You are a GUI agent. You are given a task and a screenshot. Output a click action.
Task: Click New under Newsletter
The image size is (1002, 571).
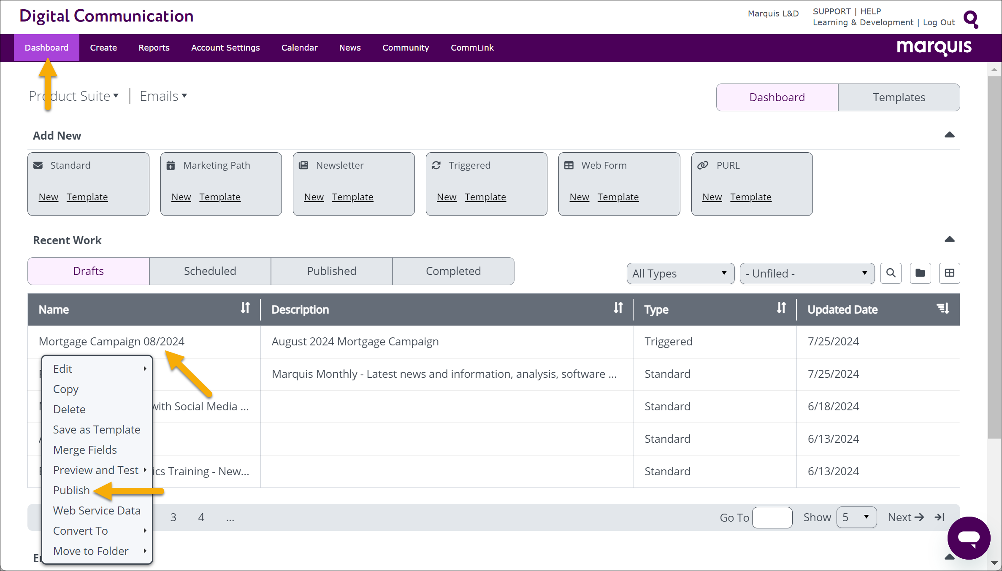314,197
